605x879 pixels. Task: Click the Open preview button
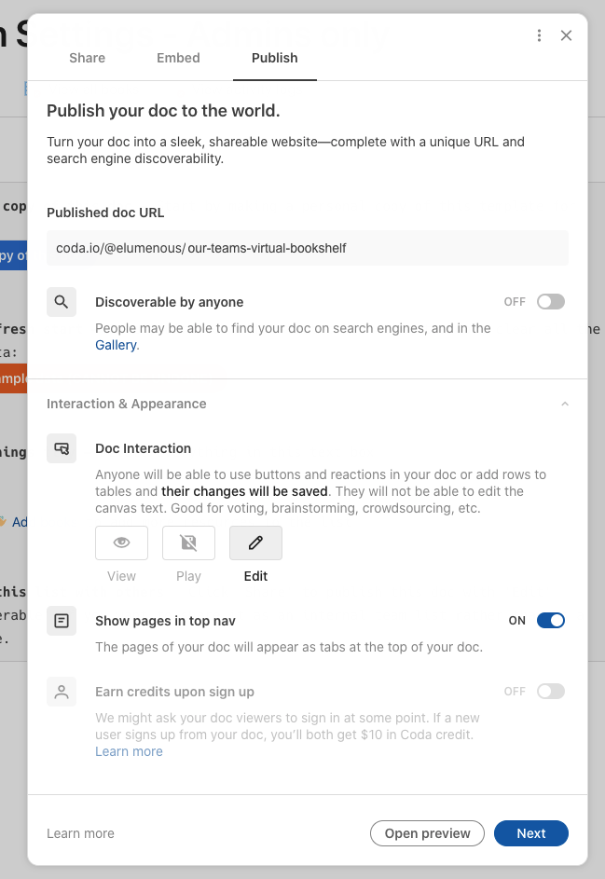427,833
